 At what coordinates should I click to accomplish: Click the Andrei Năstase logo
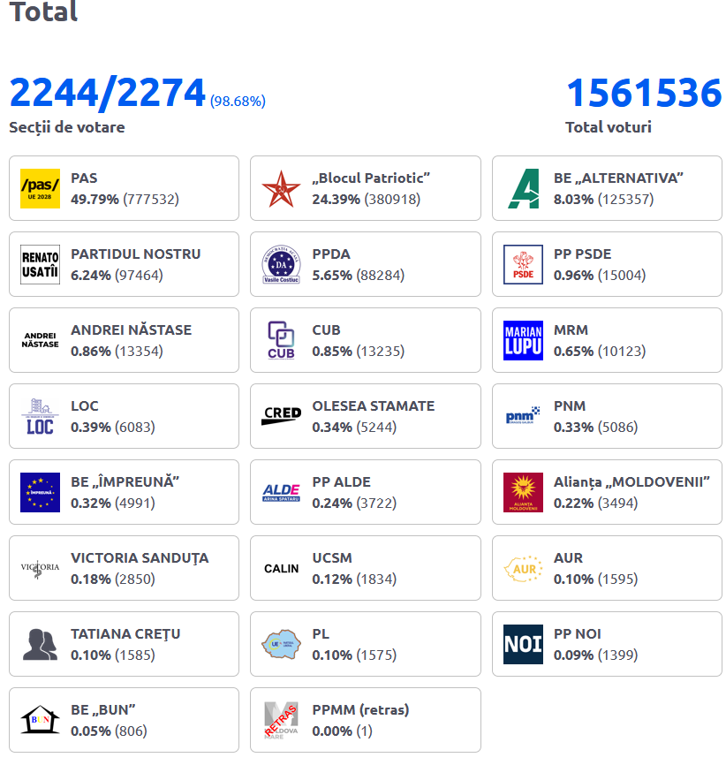click(40, 340)
